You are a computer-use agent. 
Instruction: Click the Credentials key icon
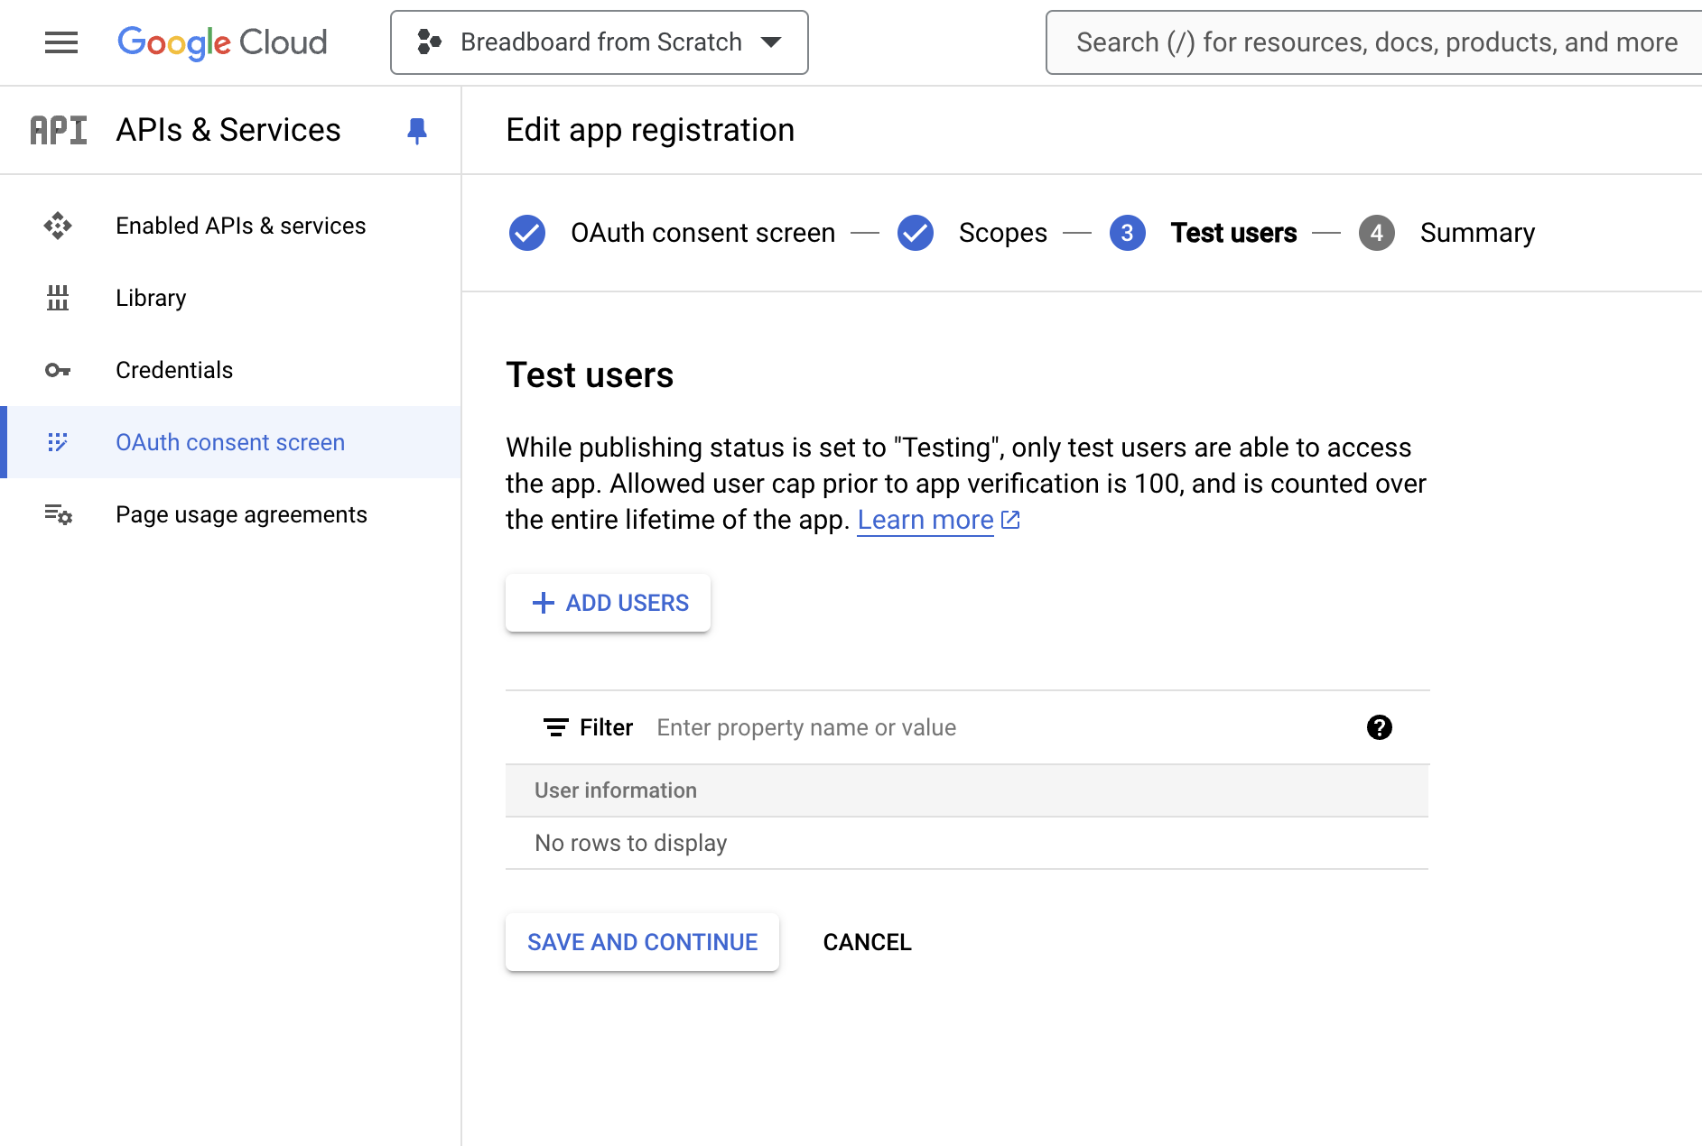(58, 370)
